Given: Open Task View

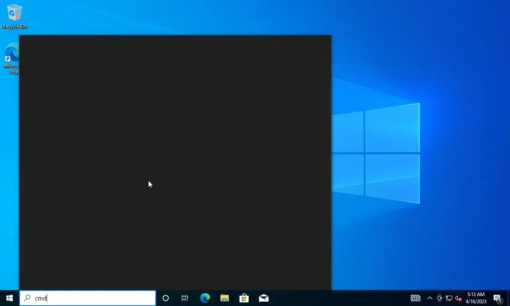Looking at the screenshot, I should click(x=185, y=298).
